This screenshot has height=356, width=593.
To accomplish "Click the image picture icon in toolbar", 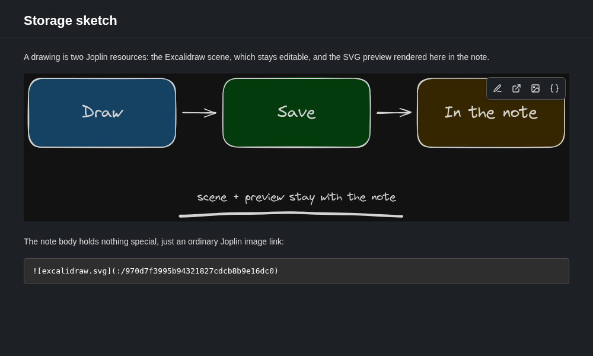I will 535,88.
